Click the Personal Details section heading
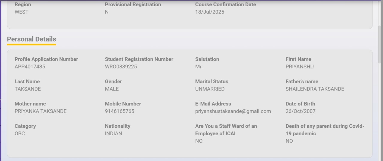Viewport: 383px width, 161px height. click(31, 39)
